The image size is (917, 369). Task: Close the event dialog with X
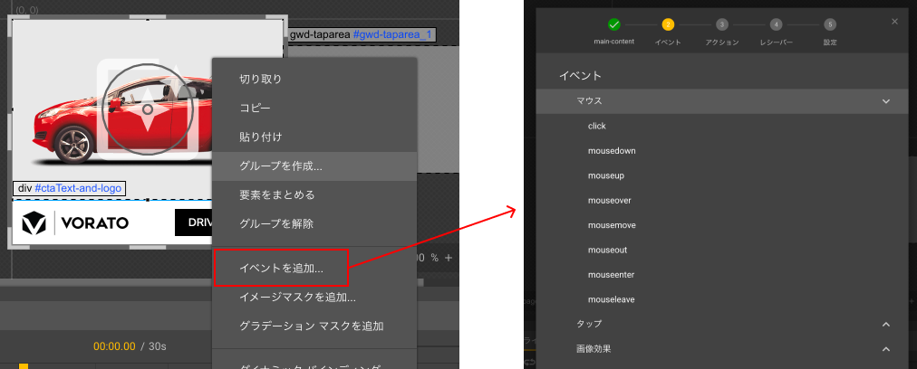click(894, 21)
